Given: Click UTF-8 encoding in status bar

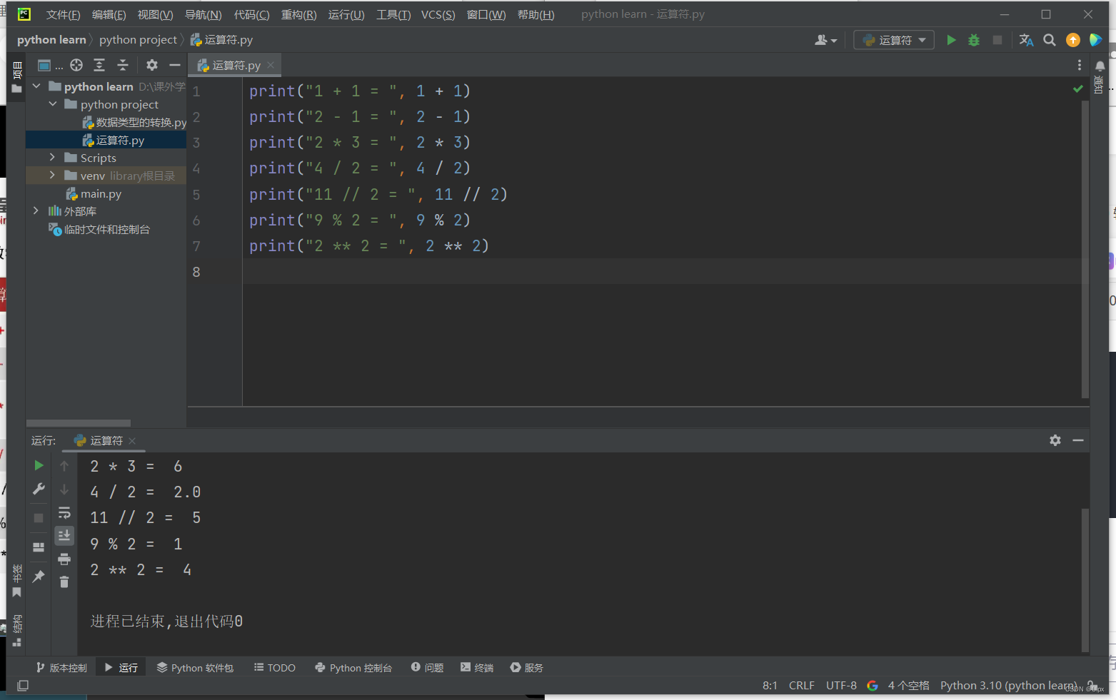Looking at the screenshot, I should coord(841,685).
